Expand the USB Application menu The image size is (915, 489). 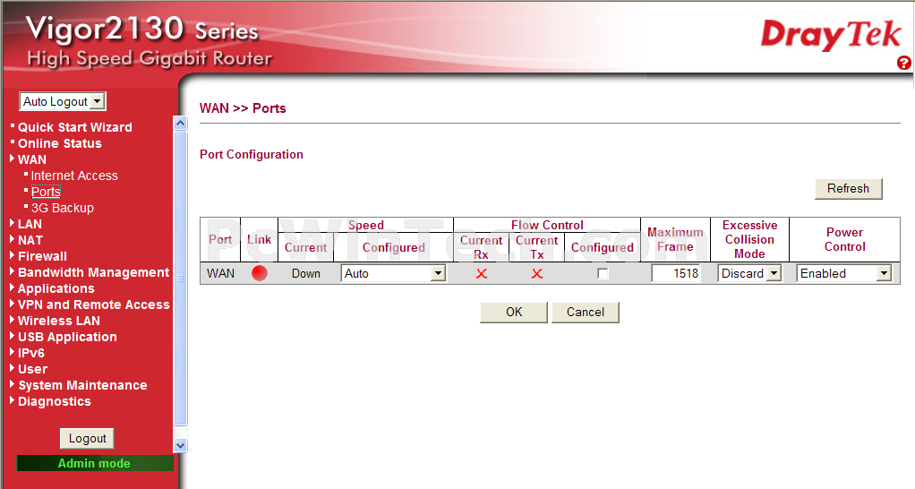click(67, 338)
